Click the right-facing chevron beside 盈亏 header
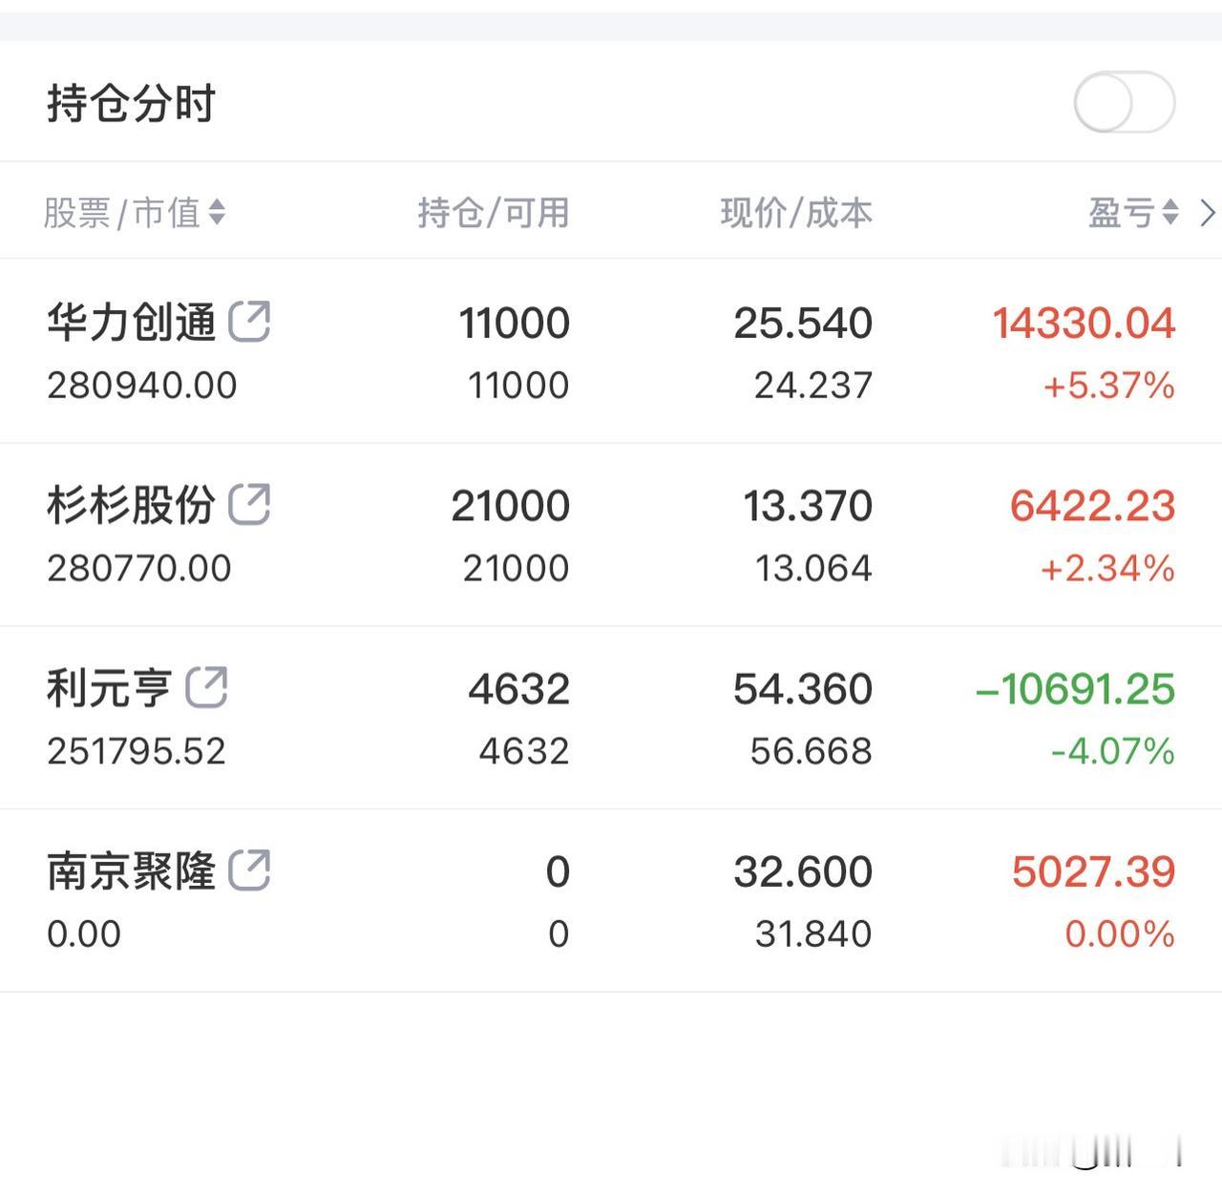This screenshot has width=1222, height=1195. (1207, 214)
